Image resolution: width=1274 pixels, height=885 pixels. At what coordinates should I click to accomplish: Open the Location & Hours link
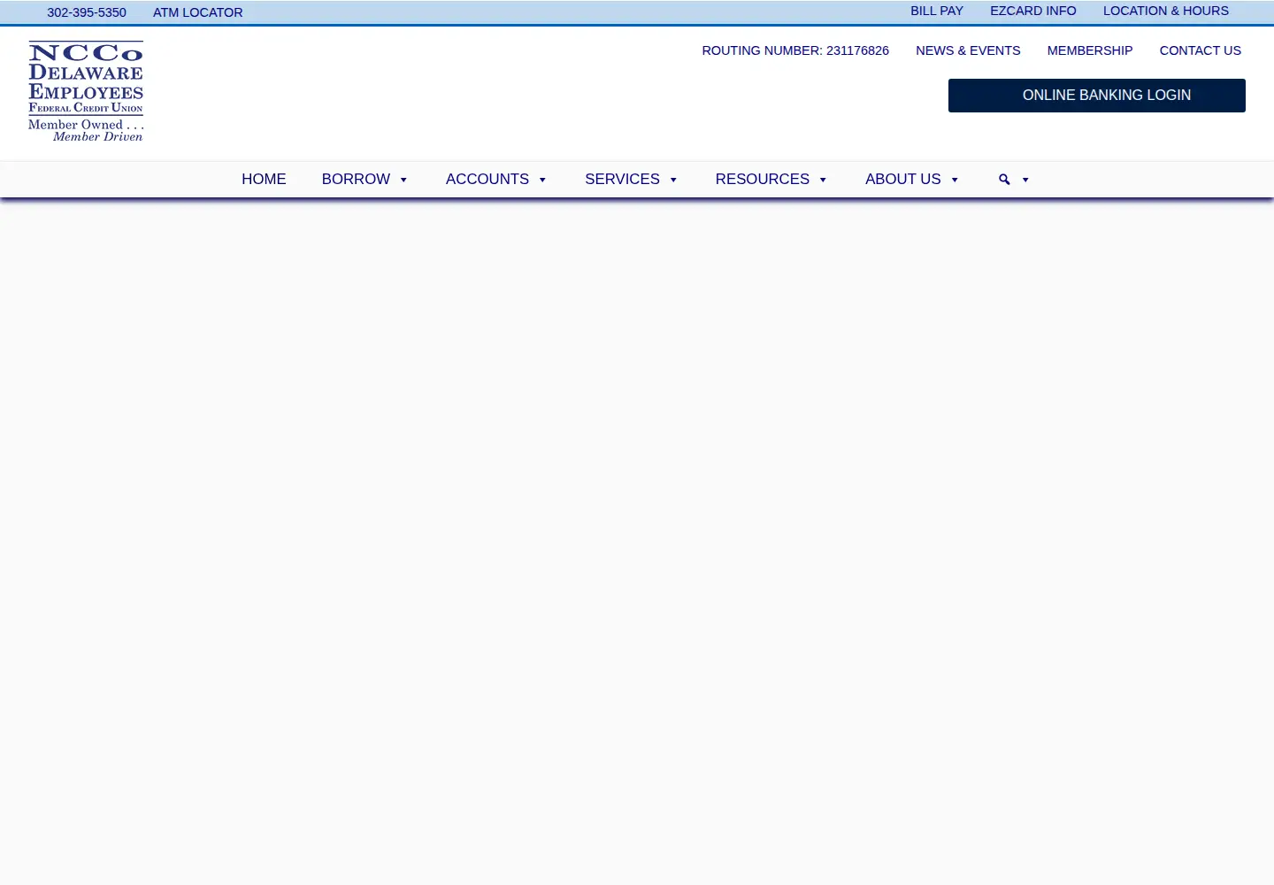click(1166, 11)
